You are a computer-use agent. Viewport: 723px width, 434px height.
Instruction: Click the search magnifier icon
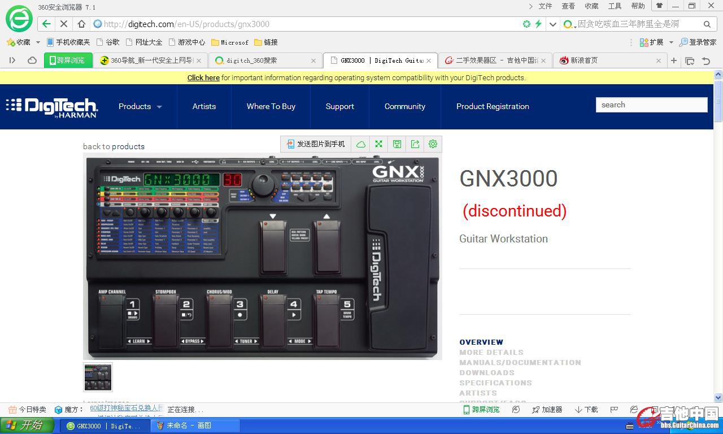coord(707,24)
